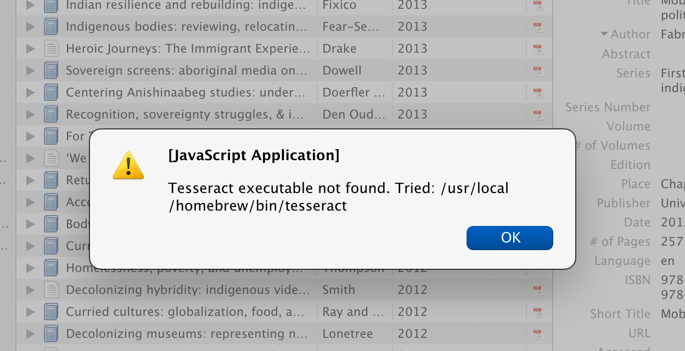Expand the row starting with 'Body'

pyautogui.click(x=30, y=224)
